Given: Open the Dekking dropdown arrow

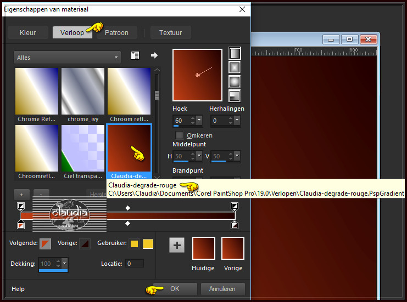Looking at the screenshot, I should point(65,264).
